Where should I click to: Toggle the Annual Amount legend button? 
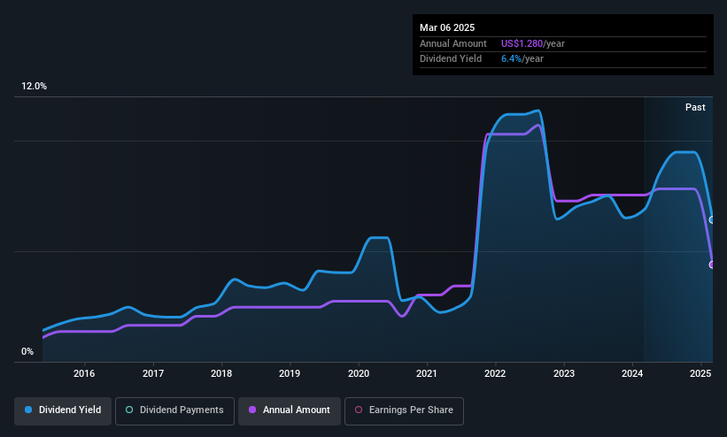coord(290,411)
